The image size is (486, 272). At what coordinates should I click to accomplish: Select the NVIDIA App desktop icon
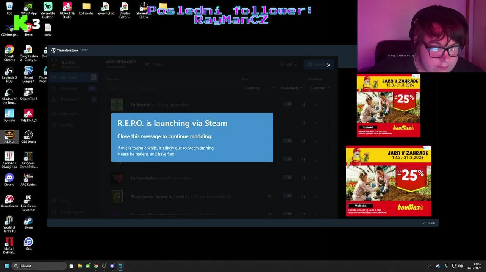pos(28,9)
